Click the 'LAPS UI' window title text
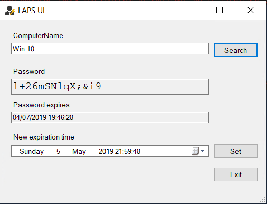The image size is (267, 204). point(32,11)
